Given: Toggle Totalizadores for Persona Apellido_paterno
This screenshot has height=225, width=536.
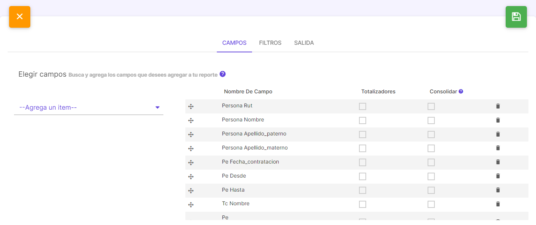Looking at the screenshot, I should click(x=363, y=135).
